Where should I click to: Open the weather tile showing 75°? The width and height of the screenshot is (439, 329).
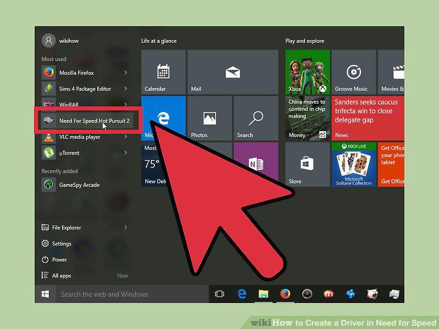click(x=153, y=164)
